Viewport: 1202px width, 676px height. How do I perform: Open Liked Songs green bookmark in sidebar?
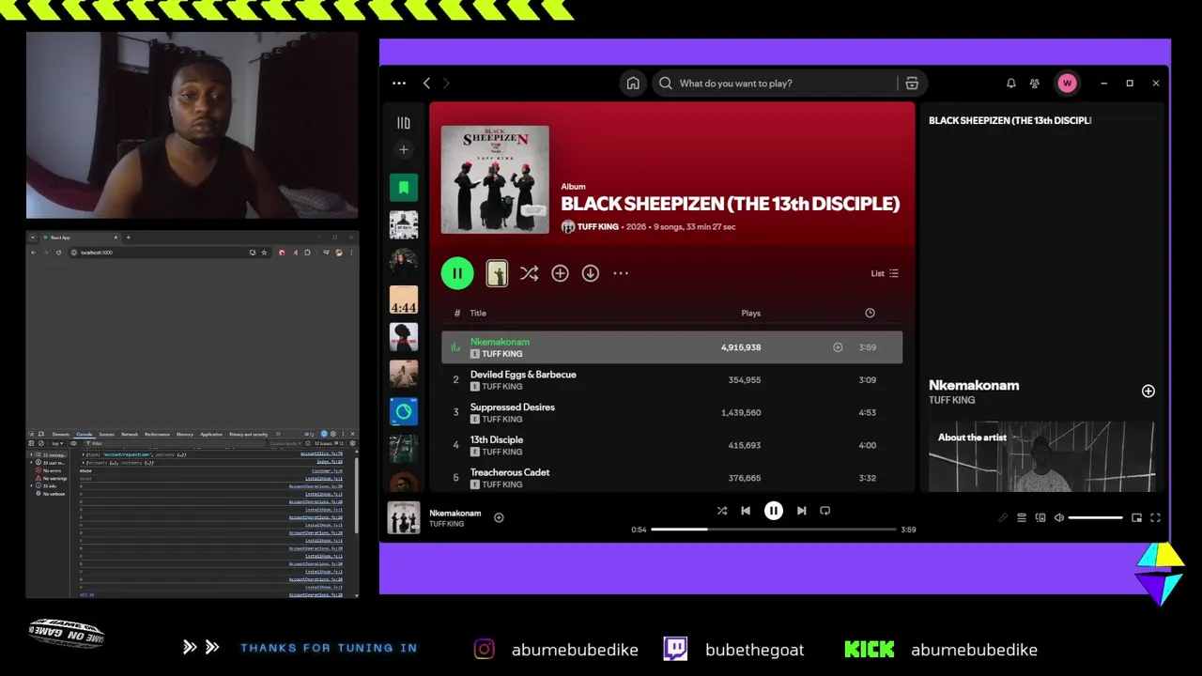(404, 188)
